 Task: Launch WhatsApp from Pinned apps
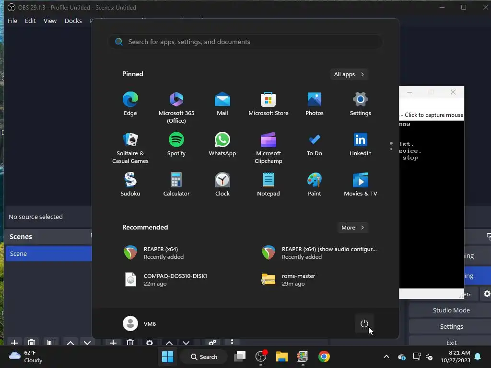(x=222, y=144)
